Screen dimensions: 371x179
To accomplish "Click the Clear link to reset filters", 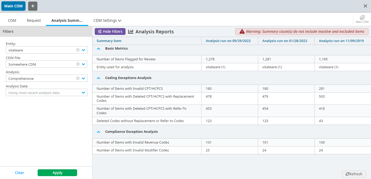I will pos(19,173).
